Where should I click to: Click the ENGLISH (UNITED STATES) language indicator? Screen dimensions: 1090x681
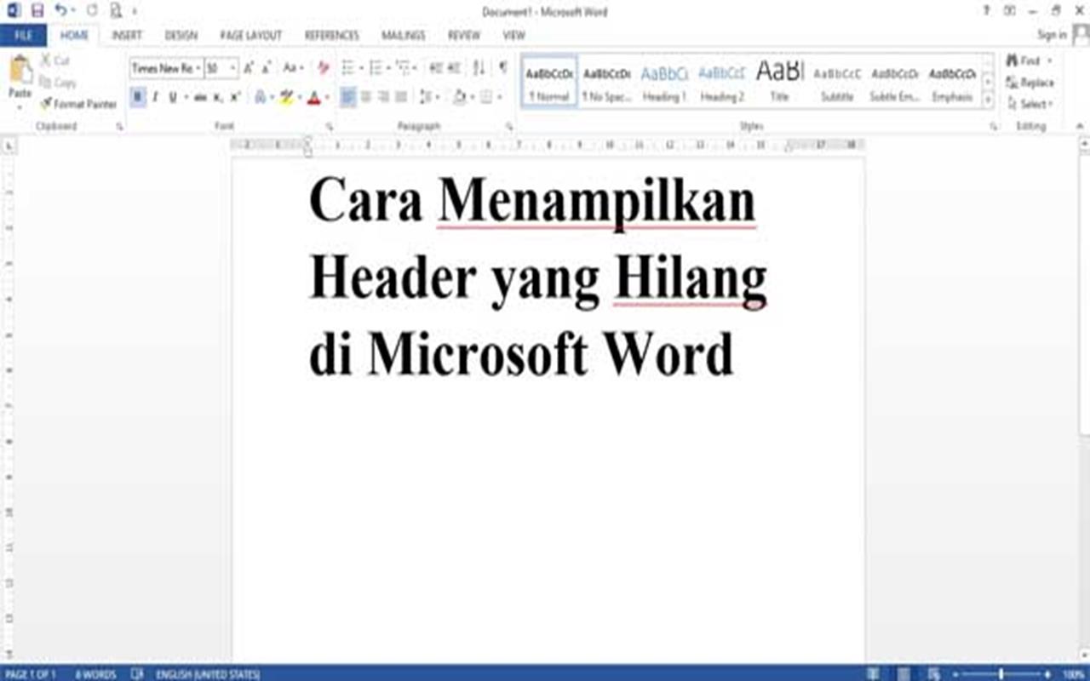pyautogui.click(x=208, y=674)
